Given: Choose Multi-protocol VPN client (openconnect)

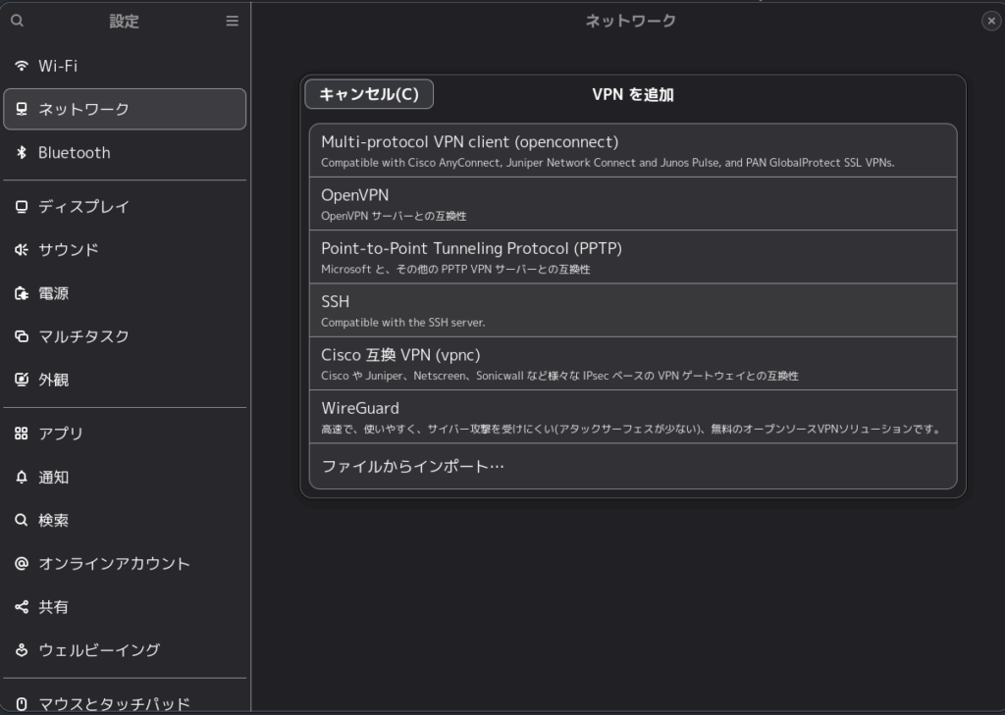Looking at the screenshot, I should point(633,151).
